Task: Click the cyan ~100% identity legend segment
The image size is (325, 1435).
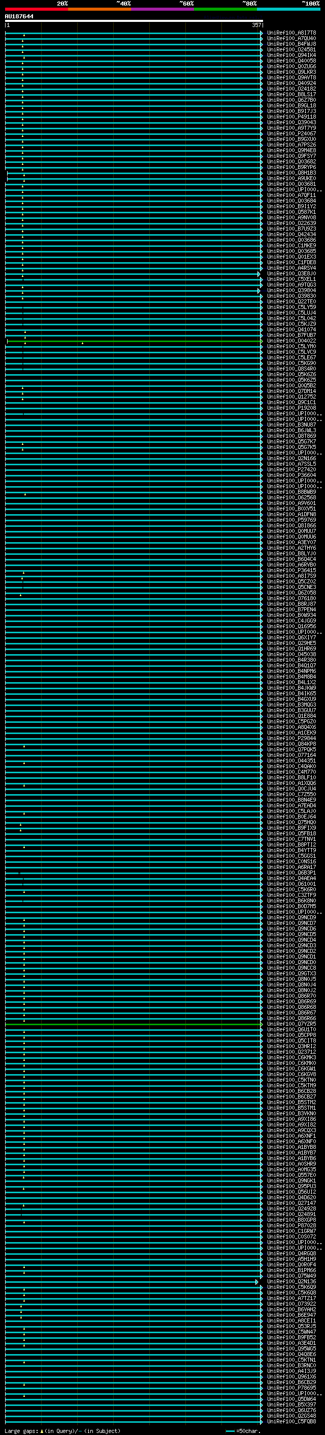Action: coord(289,9)
